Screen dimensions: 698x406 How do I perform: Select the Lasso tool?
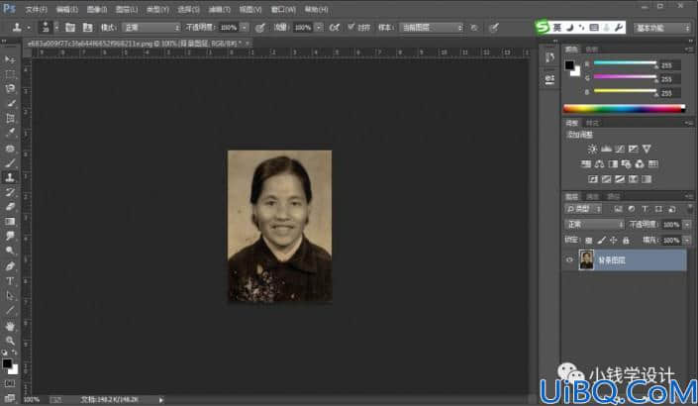coord(10,88)
